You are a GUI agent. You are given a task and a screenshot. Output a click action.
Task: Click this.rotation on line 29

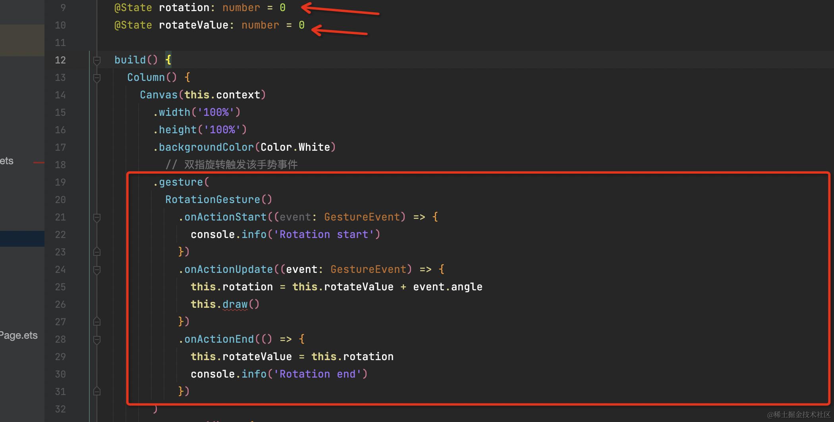coord(352,357)
